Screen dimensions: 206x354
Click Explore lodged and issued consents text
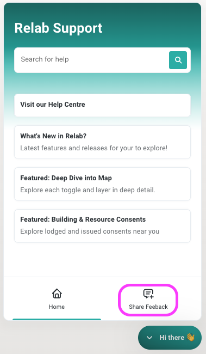tap(90, 231)
